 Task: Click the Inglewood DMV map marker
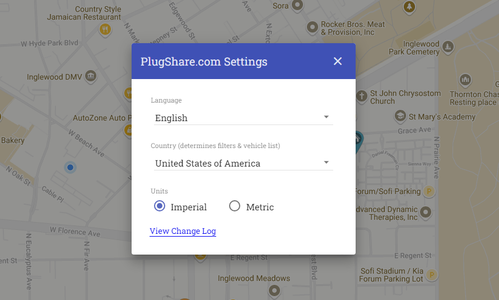91,76
